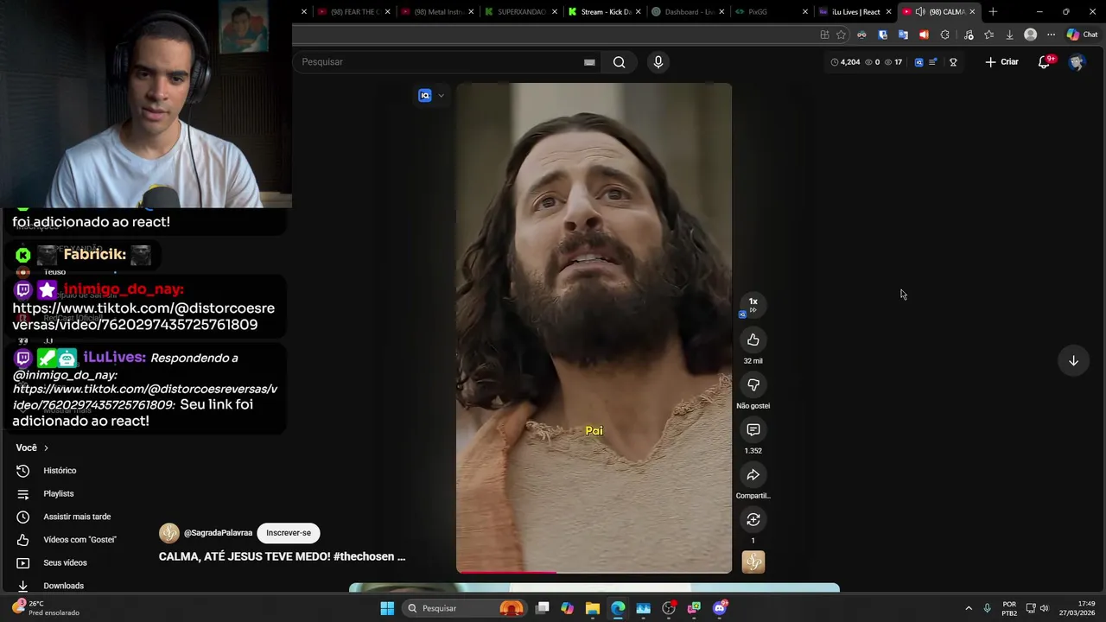This screenshot has width=1106, height=622.
Task: Open YouTube notifications bell
Action: pos(1044,62)
